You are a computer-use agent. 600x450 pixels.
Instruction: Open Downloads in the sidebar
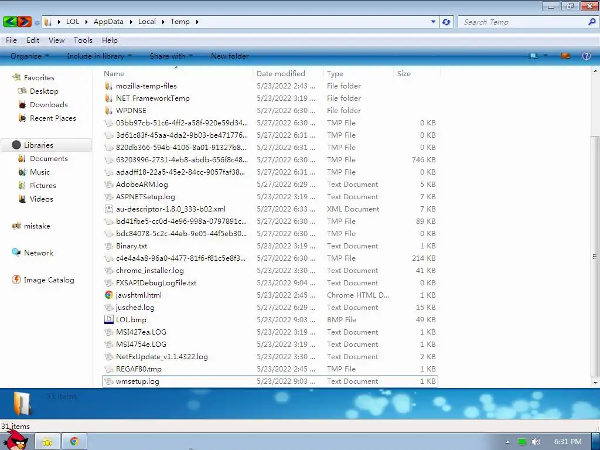click(49, 104)
